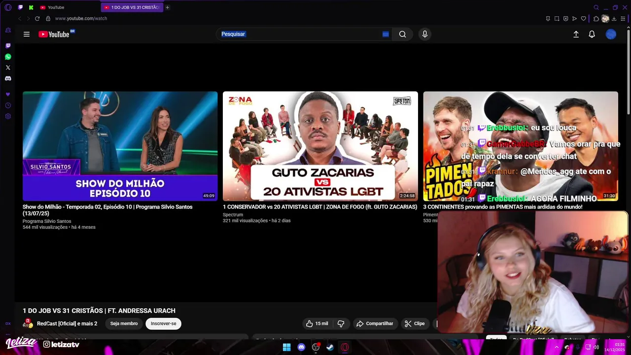Start voice search with microphone icon

425,34
